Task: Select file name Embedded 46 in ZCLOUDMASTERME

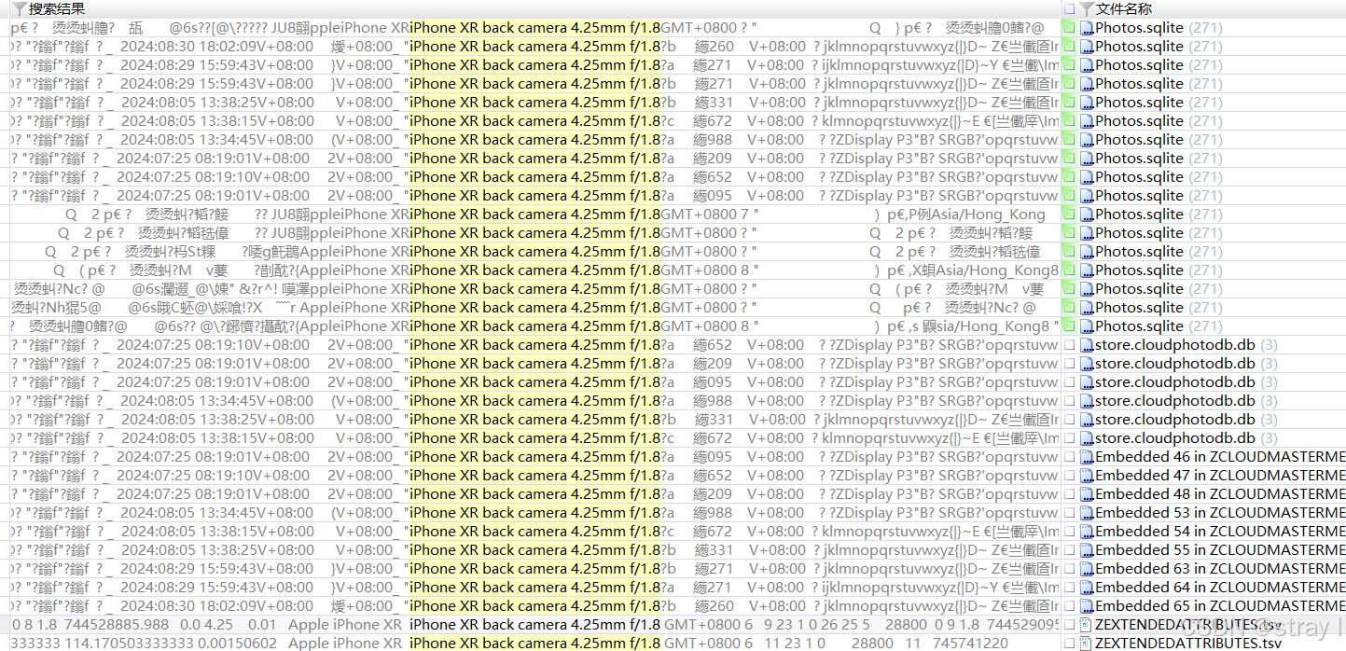Action: pos(1220,457)
